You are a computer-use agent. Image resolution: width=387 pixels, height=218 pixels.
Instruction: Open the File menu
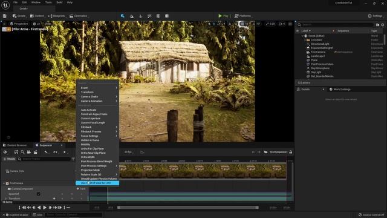coord(16,2)
